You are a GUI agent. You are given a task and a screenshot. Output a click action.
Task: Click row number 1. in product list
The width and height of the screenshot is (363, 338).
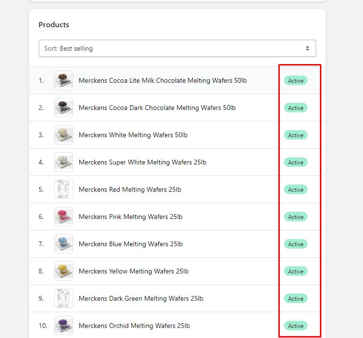pos(41,80)
